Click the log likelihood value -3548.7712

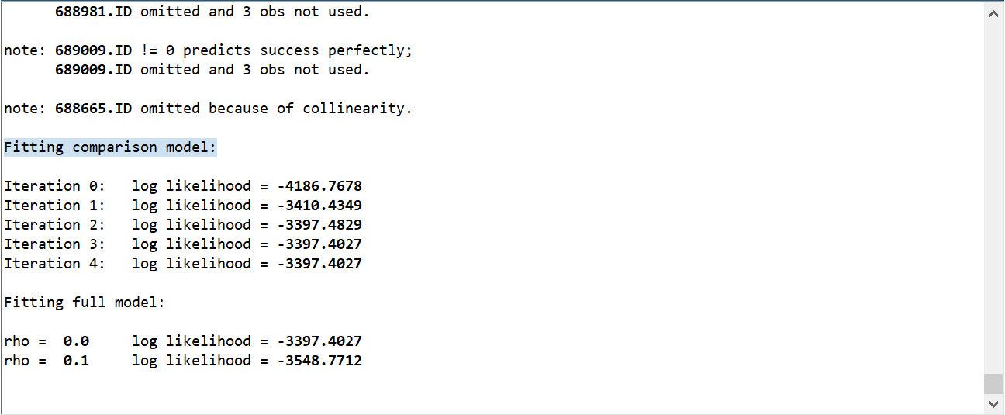click(319, 361)
